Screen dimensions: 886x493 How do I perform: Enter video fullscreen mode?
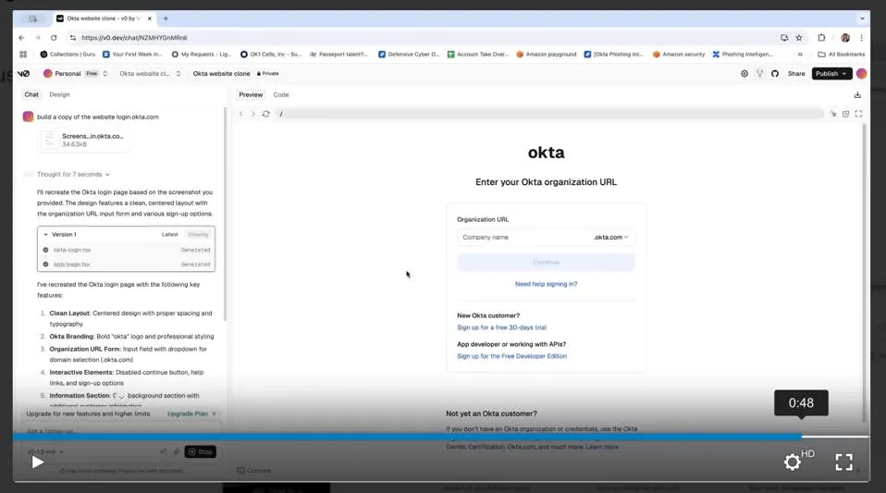click(x=843, y=462)
